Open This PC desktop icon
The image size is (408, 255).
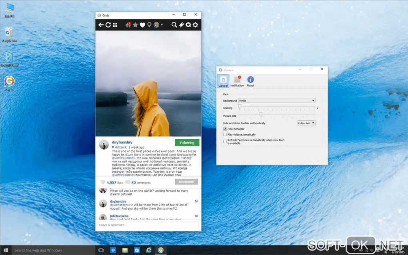point(9,10)
